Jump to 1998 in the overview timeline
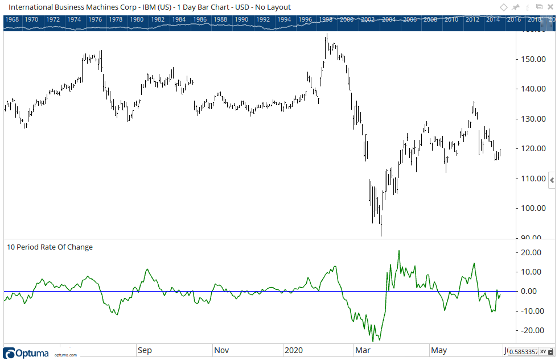 [x=326, y=19]
